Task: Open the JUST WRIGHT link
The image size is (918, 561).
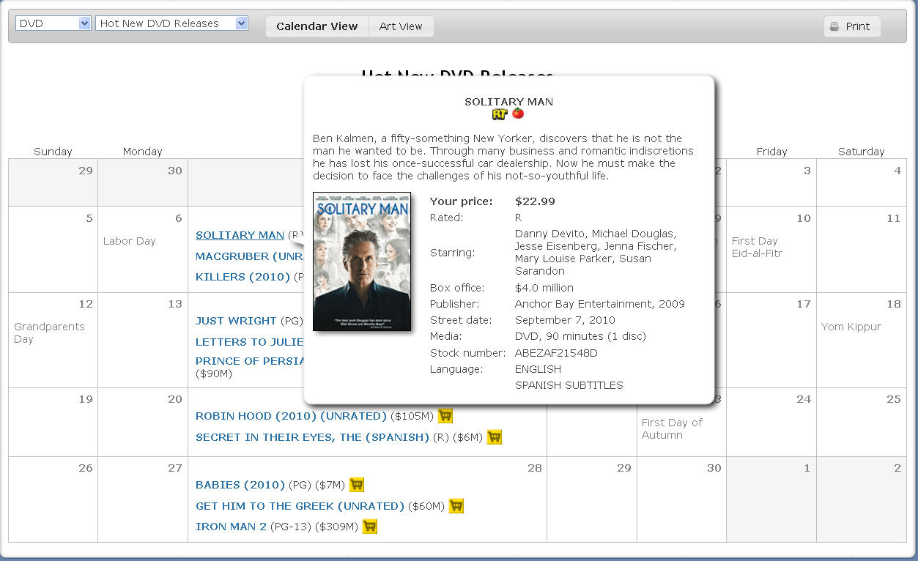Action: click(x=236, y=321)
